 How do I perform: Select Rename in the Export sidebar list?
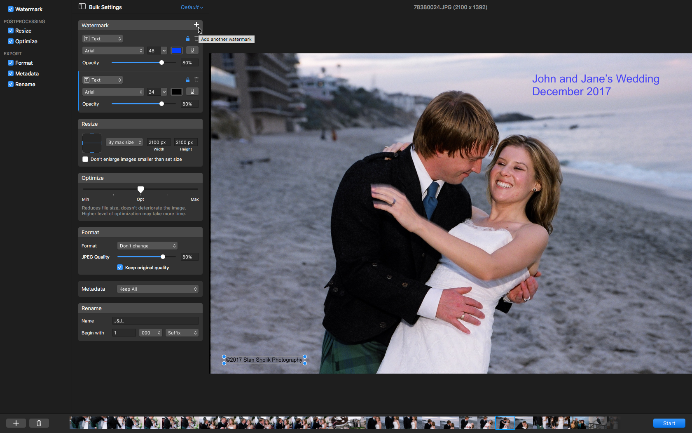pyautogui.click(x=25, y=84)
